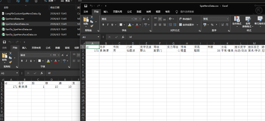Click Percent Style button in the 数字 group
The image size is (265, 121).
click(212, 25)
